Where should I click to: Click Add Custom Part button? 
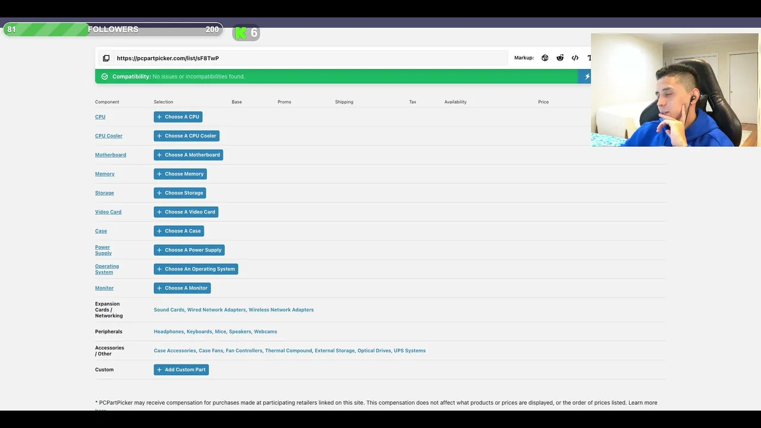pyautogui.click(x=181, y=370)
